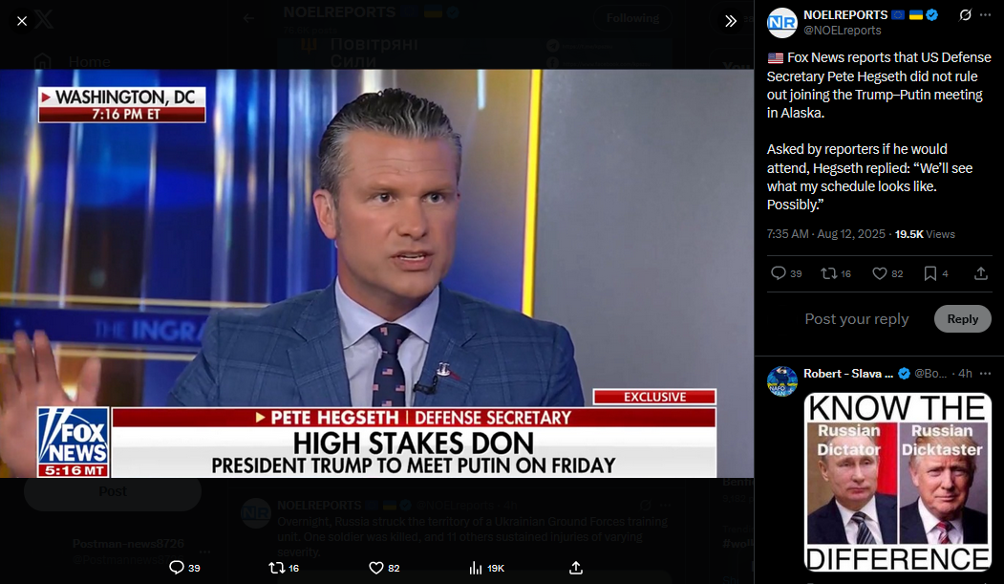The height and width of the screenshot is (584, 1004).
Task: Click the Robert - Slava ... display name
Action: (x=847, y=374)
